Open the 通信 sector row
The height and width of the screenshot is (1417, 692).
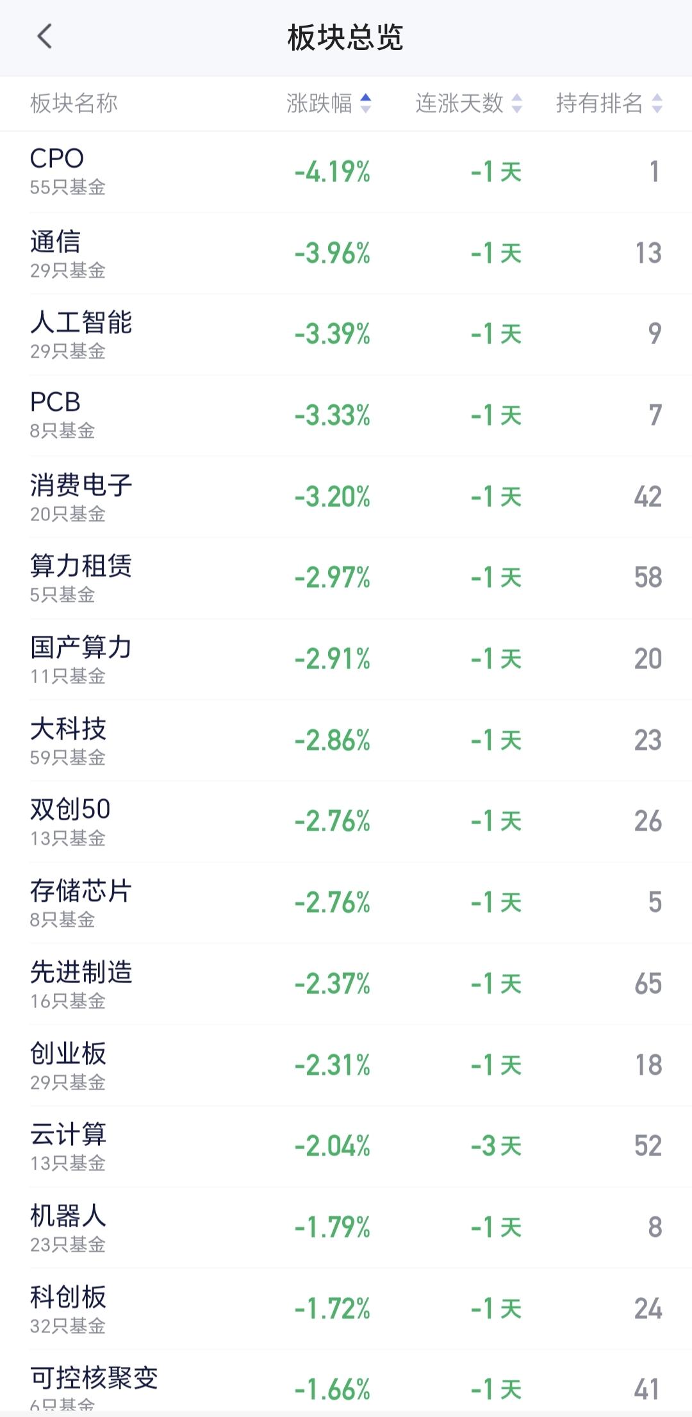point(346,253)
